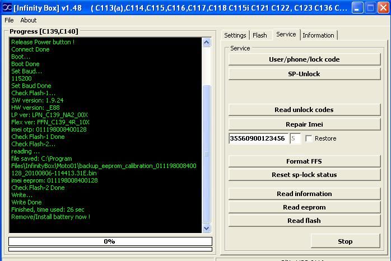Open the File menu
391x261 pixels.
[9, 20]
